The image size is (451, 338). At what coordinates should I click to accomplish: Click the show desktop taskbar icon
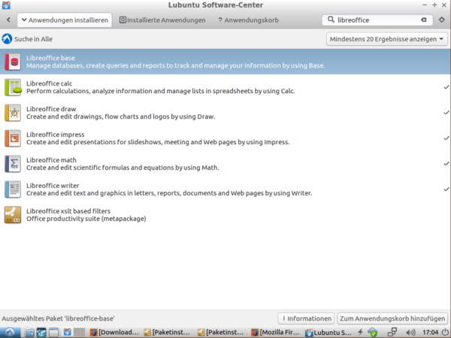pos(53,333)
